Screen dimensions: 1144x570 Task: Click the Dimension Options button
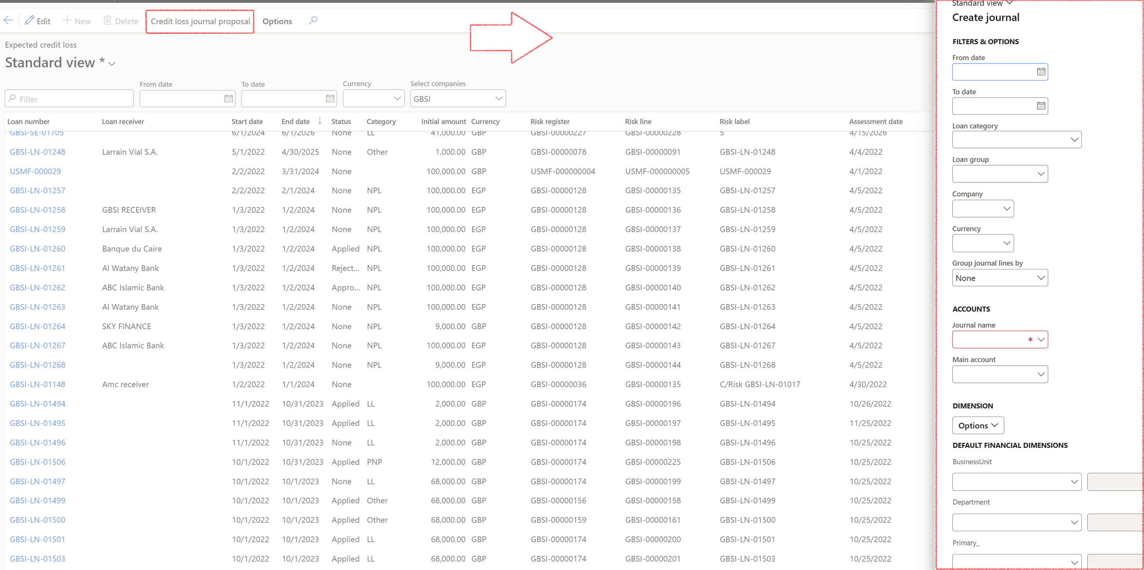coord(978,425)
